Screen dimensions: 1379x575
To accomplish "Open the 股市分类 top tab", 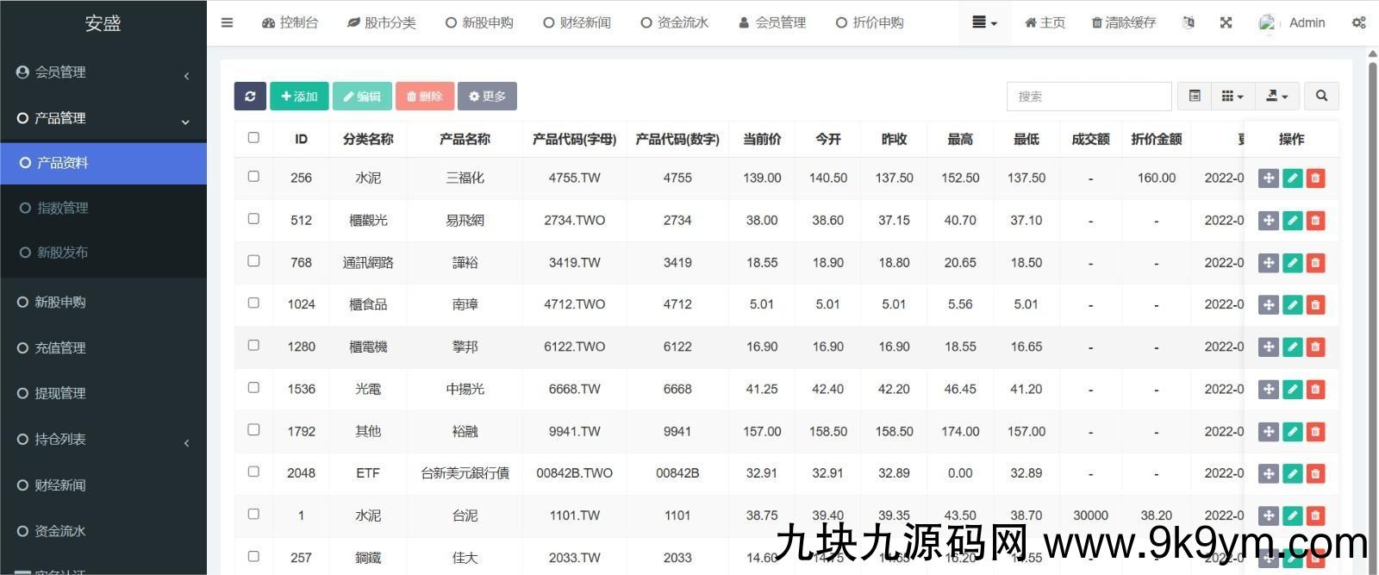I will pyautogui.click(x=381, y=22).
